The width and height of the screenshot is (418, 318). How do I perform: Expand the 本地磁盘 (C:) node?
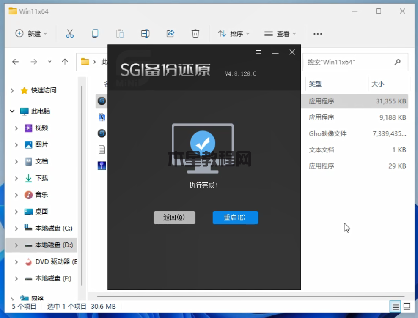click(16, 228)
